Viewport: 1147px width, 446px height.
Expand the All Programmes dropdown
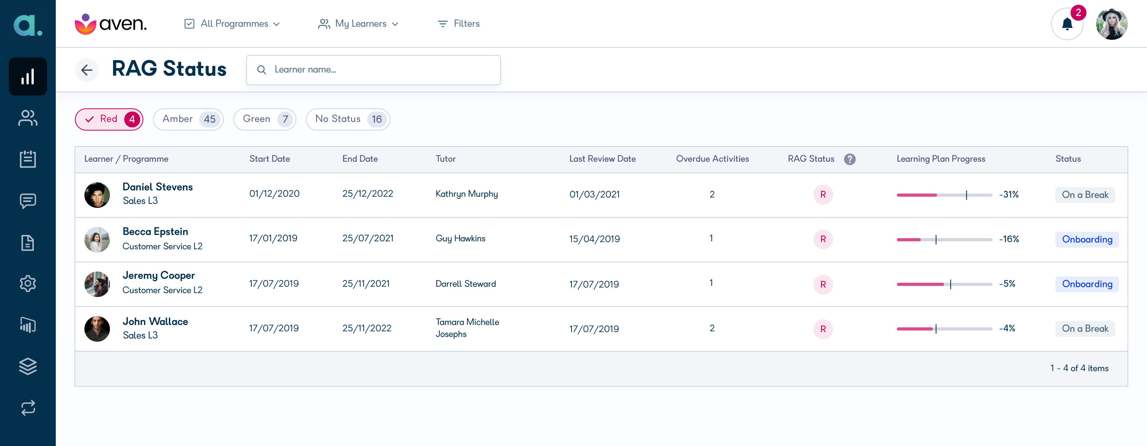pyautogui.click(x=232, y=23)
